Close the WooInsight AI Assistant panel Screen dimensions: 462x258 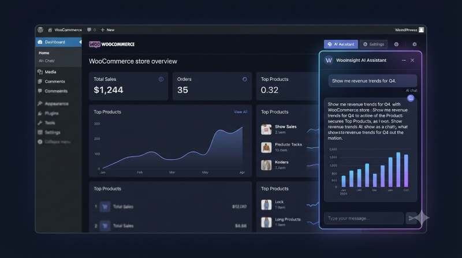coord(412,60)
